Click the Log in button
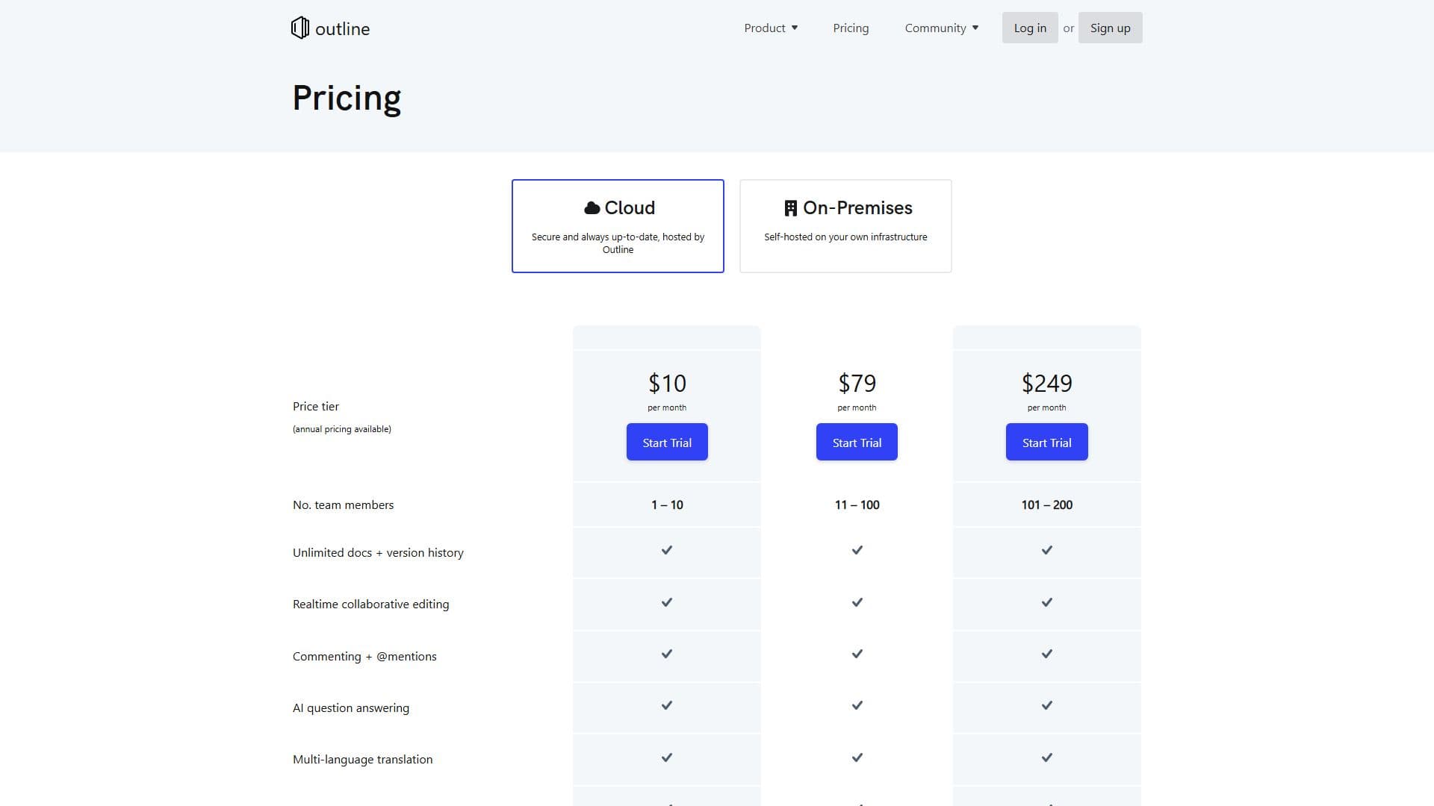The height and width of the screenshot is (806, 1434). click(1030, 28)
